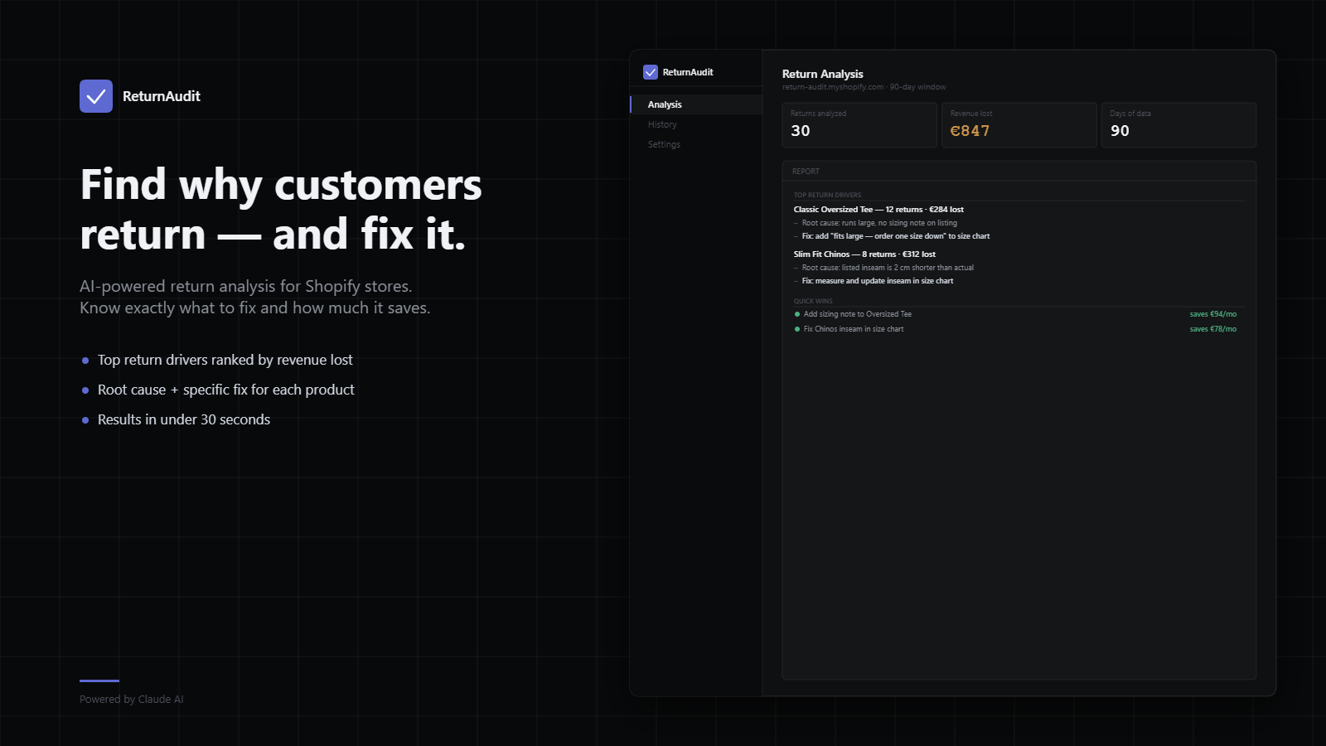Click the "Return Analysis" page heading
Viewport: 1326px width, 746px height.
point(823,74)
